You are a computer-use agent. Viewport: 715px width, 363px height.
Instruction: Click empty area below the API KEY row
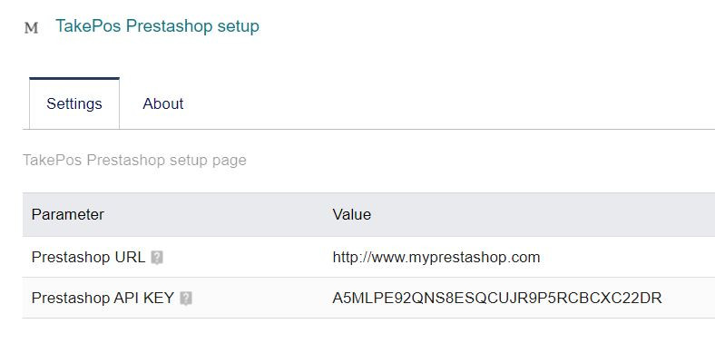pos(363,340)
